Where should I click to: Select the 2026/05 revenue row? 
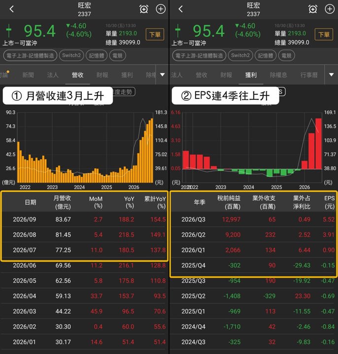(84, 281)
